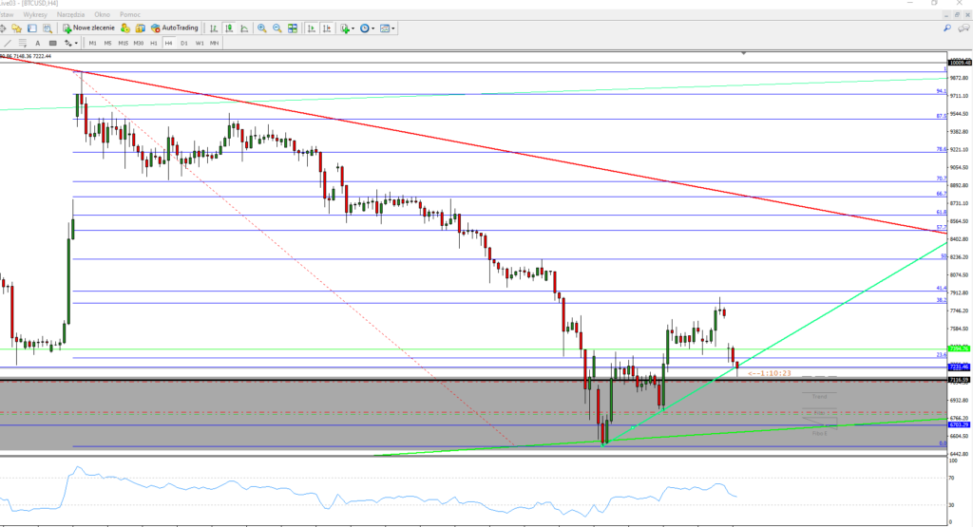This screenshot has height=527, width=973.
Task: Select the trendline drawing tool
Action: coord(8,43)
